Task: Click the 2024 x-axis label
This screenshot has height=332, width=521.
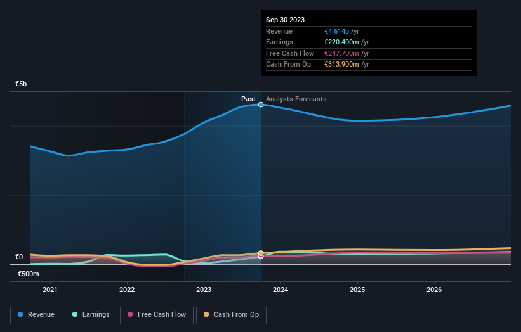Action: click(280, 290)
